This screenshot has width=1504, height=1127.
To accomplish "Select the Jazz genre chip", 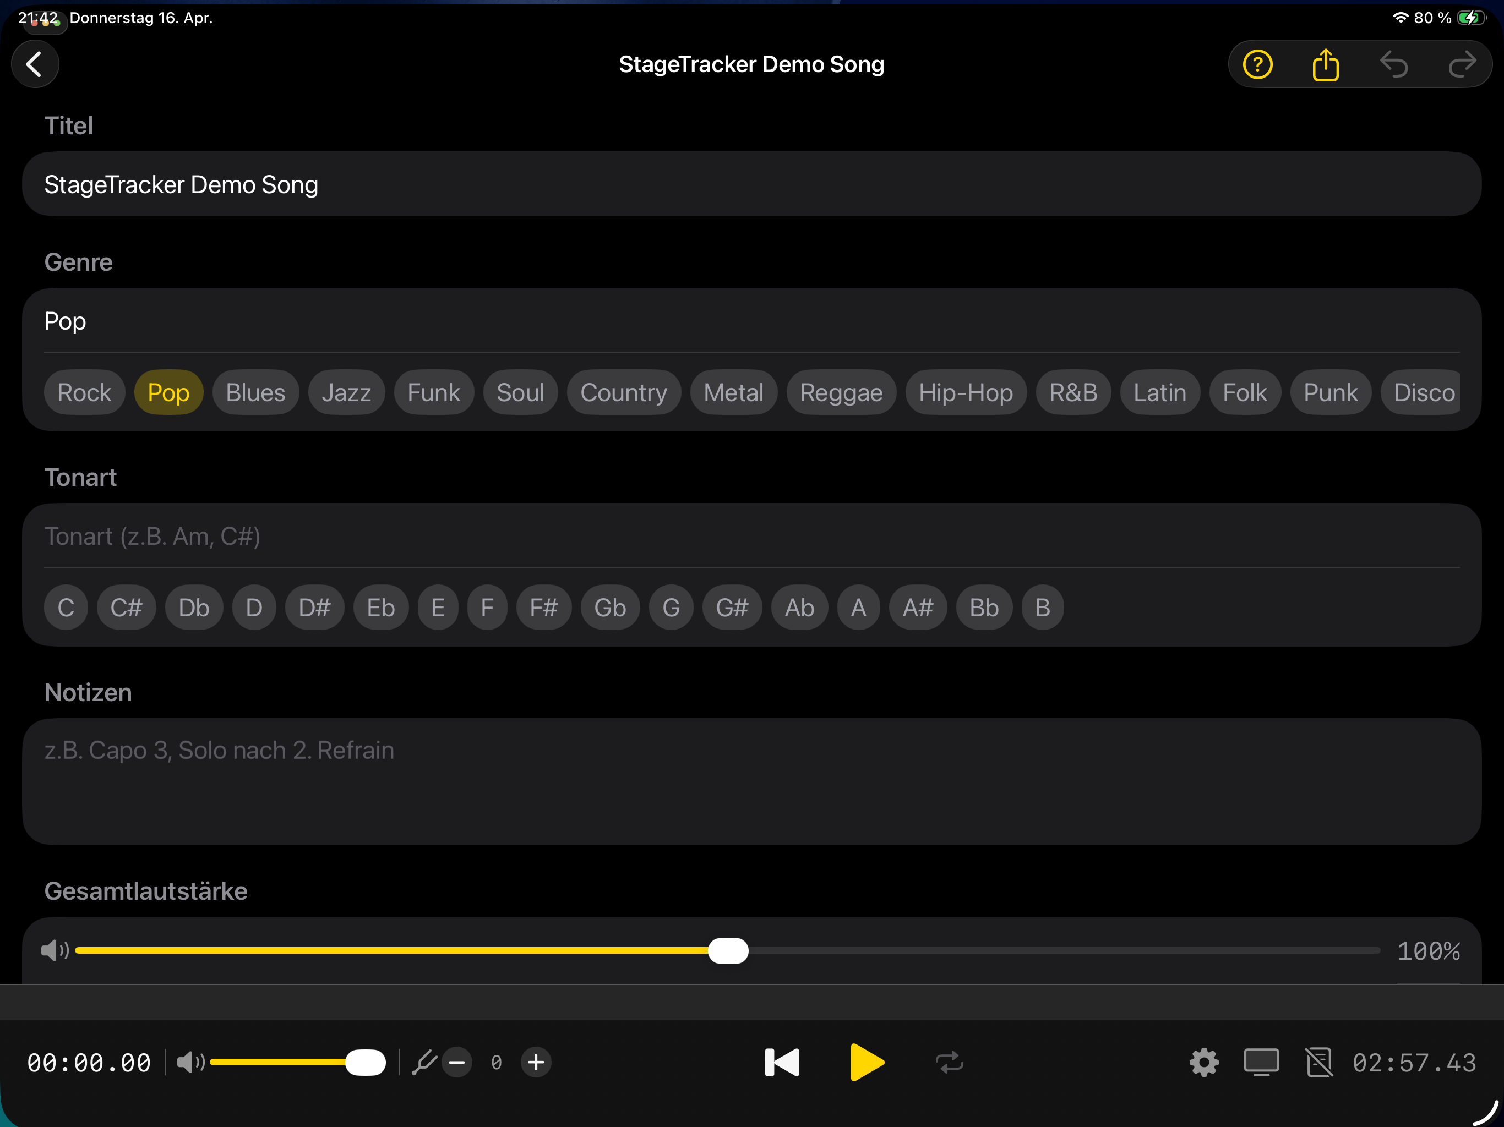I will [347, 392].
